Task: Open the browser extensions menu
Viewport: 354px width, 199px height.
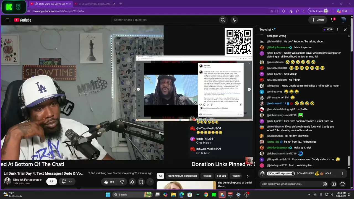Action: tap(283, 11)
